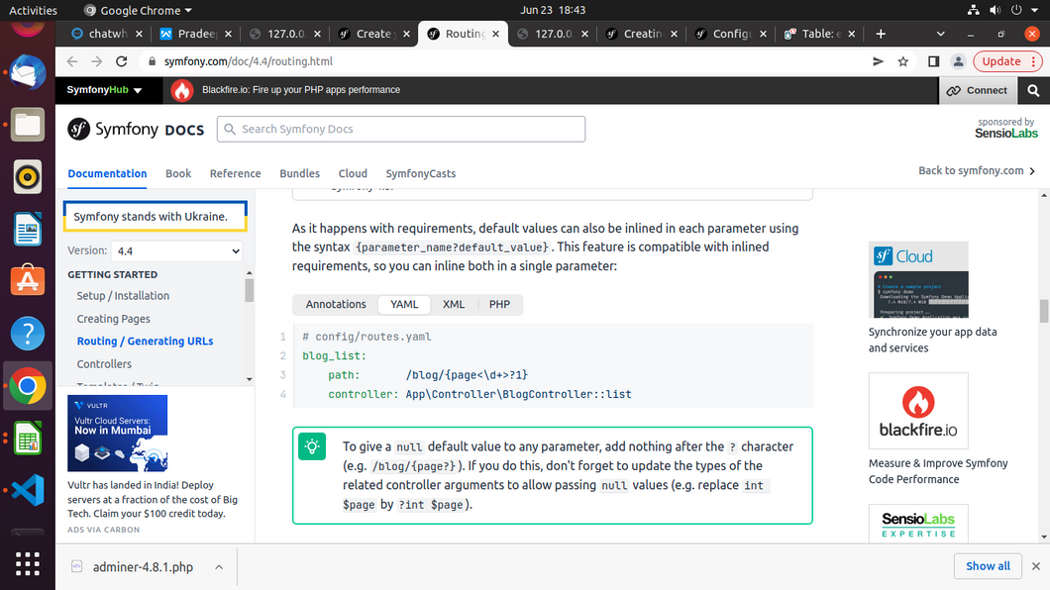This screenshot has width=1050, height=590.
Task: Open LibreOffice Writer from dock
Action: (28, 229)
